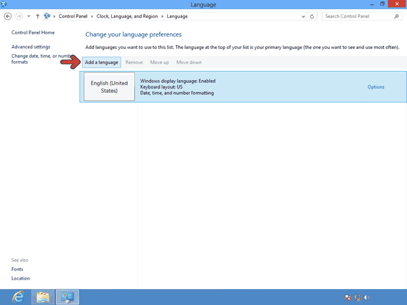Open Options for English (United States)
Image resolution: width=407 pixels, height=305 pixels.
tap(376, 87)
